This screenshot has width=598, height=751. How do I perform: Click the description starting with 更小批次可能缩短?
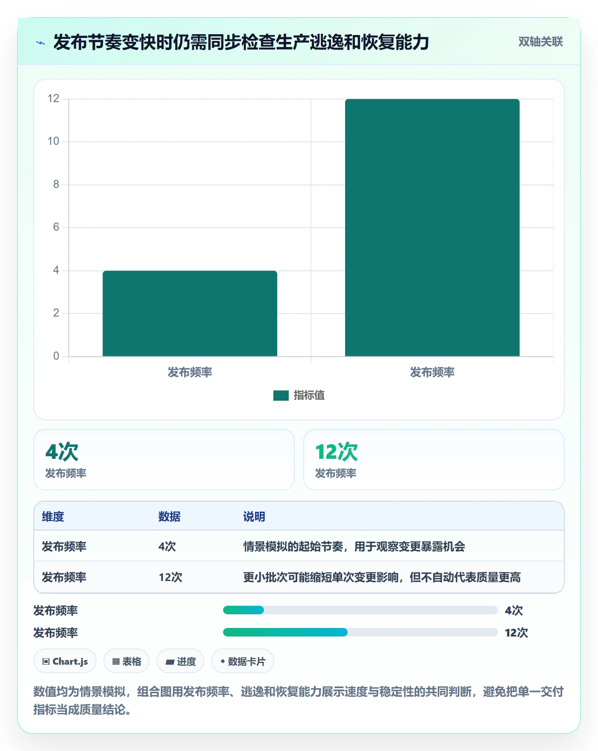tap(382, 577)
